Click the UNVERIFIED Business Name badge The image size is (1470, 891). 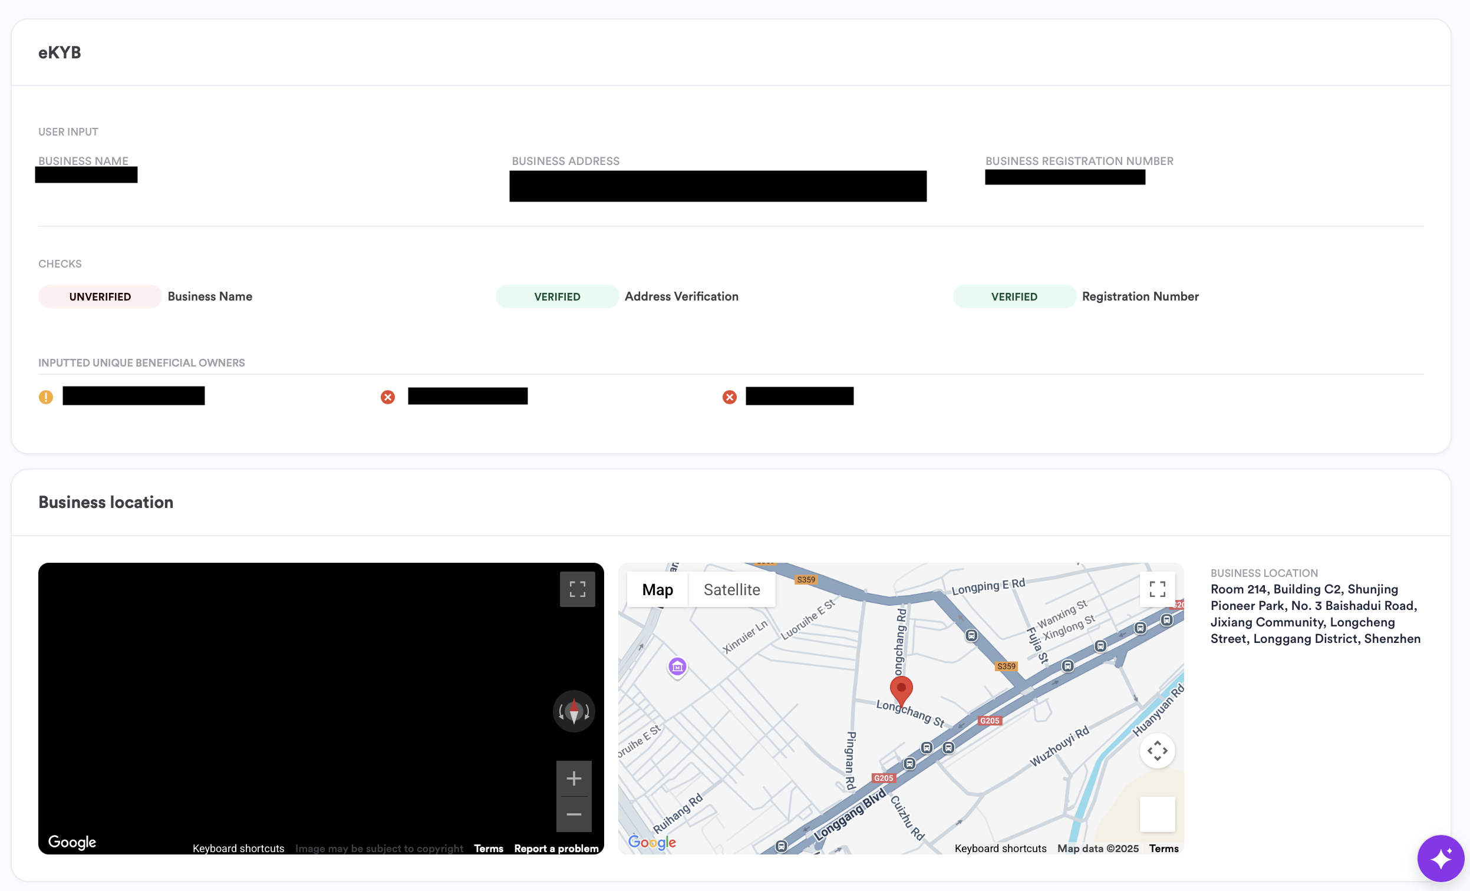point(100,296)
